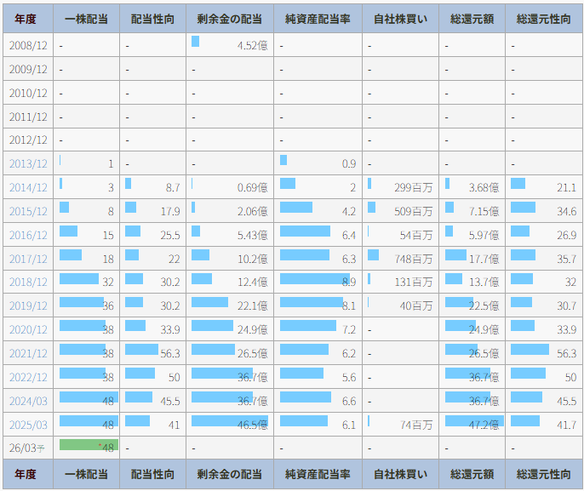Open the 2022/12 year link

(x=28, y=377)
